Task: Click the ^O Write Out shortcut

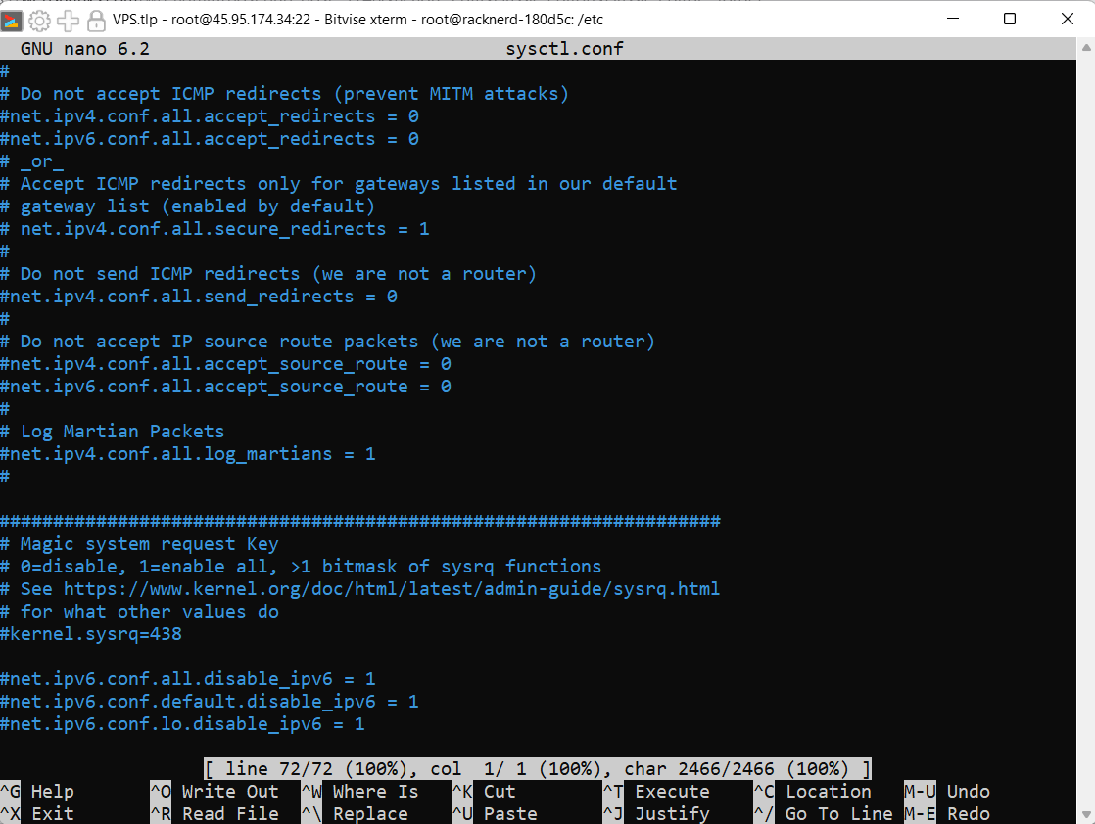Action: tap(214, 791)
